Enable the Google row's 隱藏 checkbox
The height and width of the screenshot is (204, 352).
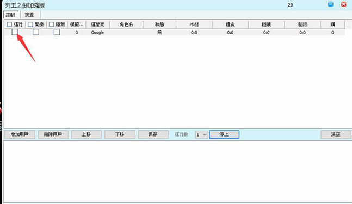(57, 32)
